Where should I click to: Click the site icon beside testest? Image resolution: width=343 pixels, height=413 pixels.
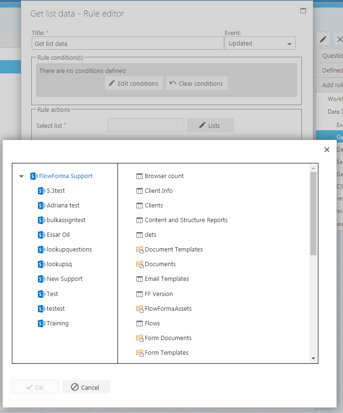[42, 309]
